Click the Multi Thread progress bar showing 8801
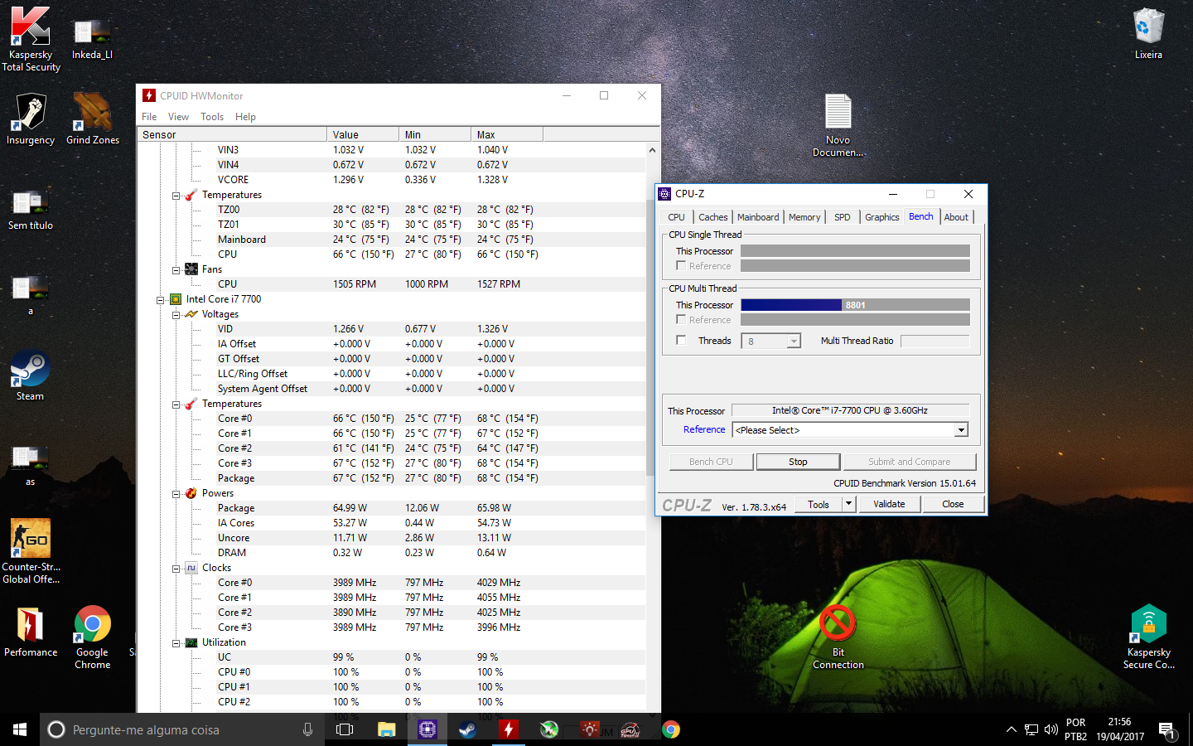This screenshot has width=1193, height=746. 855,305
